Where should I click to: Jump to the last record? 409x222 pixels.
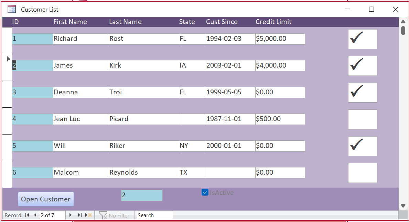point(79,215)
